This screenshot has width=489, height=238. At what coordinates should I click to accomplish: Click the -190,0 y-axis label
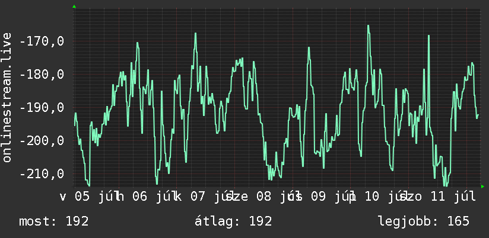click(42, 108)
